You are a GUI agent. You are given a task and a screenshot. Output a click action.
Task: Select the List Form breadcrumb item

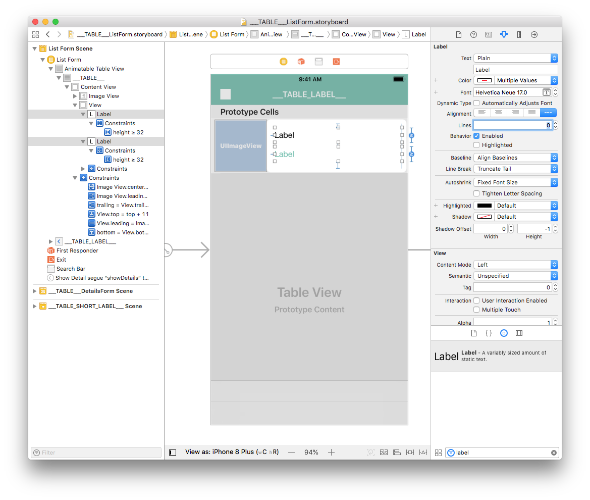pos(227,35)
